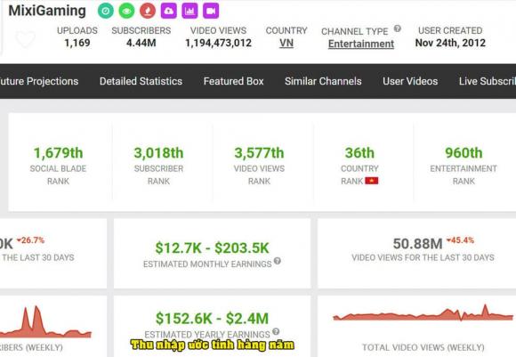The width and height of the screenshot is (516, 357).
Task: Click the Nov 24th, 2012 creation date
Action: [x=450, y=43]
